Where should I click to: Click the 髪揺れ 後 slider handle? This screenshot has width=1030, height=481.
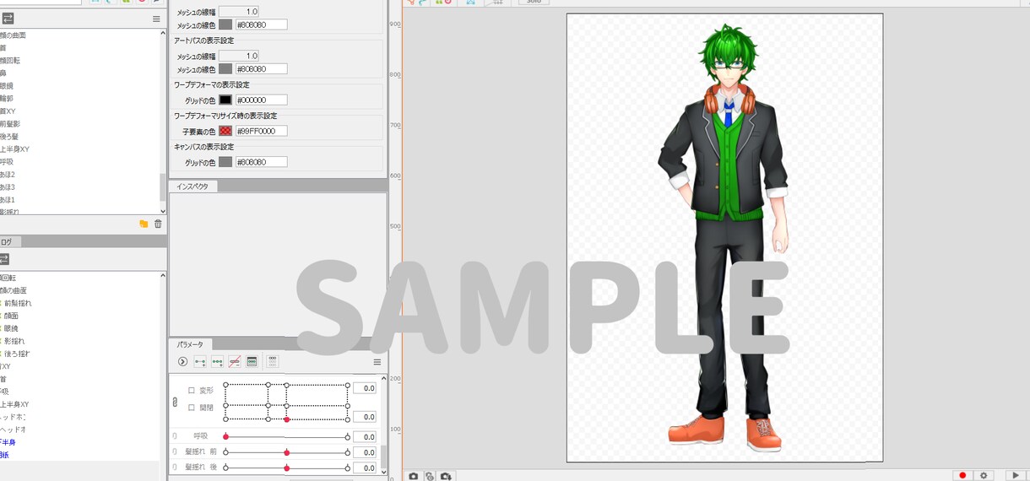[287, 467]
